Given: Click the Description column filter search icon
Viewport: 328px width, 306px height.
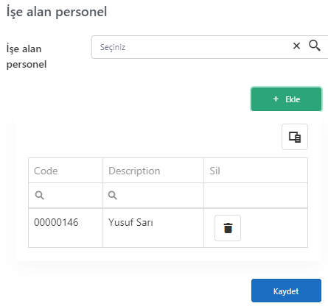Looking at the screenshot, I should pyautogui.click(x=113, y=196).
